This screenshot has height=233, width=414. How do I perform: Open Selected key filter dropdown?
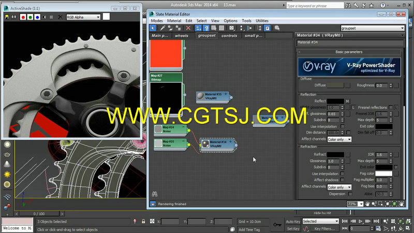(320, 221)
